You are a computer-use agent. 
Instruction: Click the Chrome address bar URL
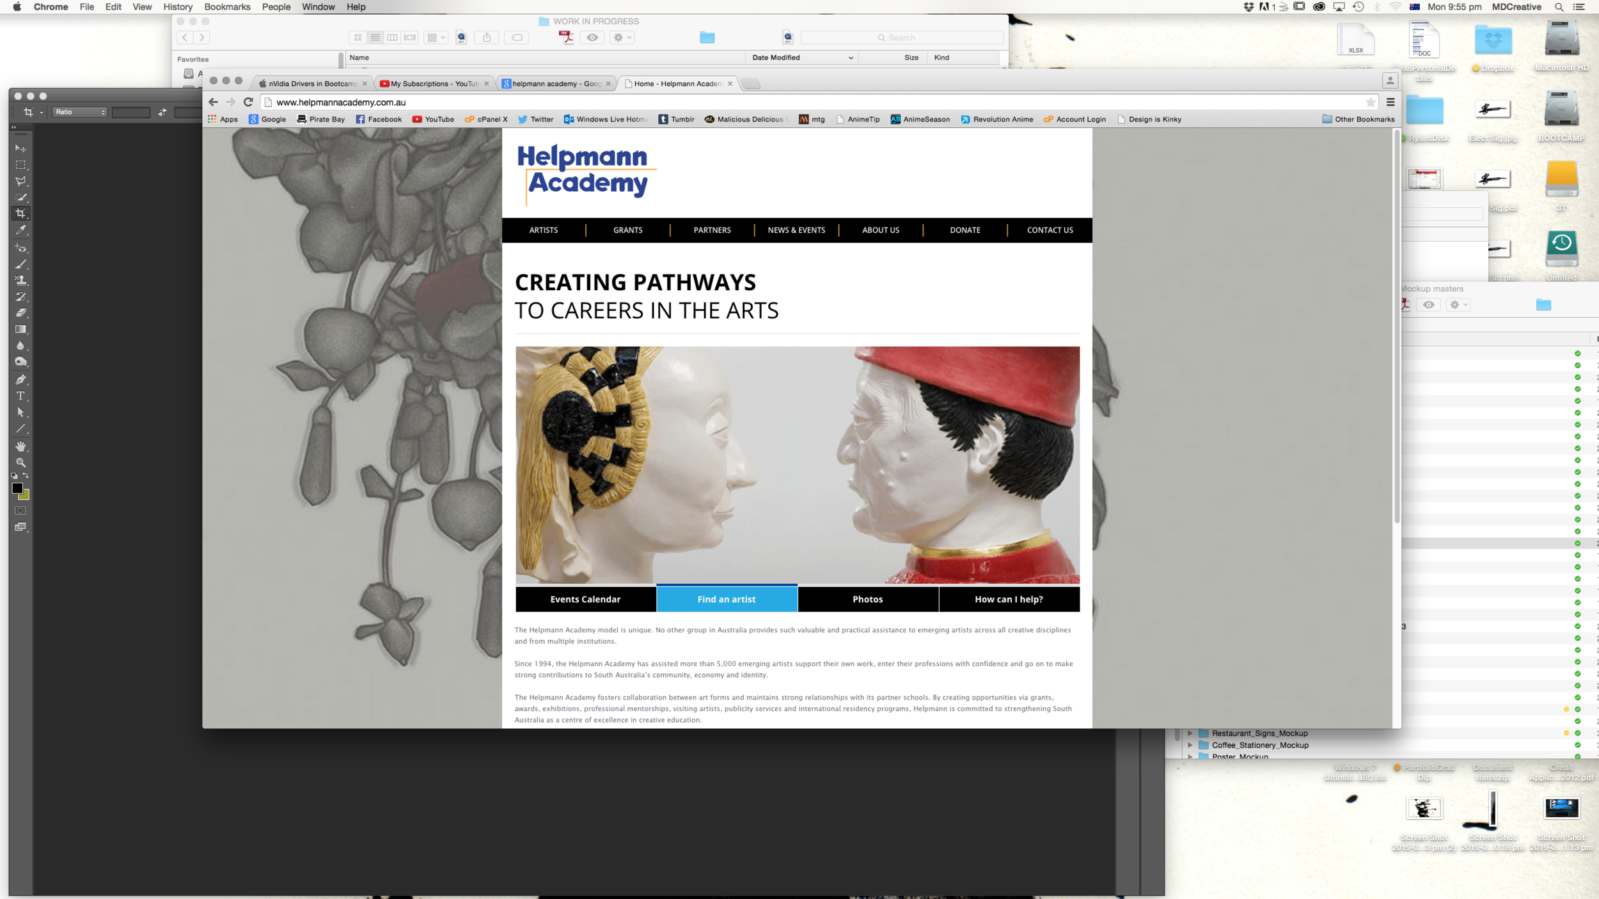pyautogui.click(x=341, y=102)
